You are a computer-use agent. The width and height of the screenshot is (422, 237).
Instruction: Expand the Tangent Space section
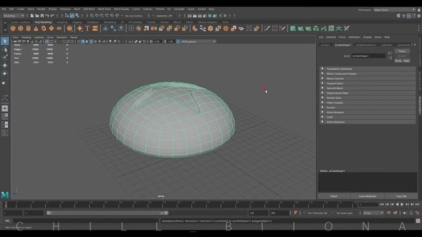pos(368,84)
